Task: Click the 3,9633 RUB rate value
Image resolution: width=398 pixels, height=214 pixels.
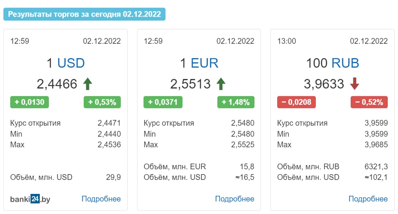Action: pos(324,84)
